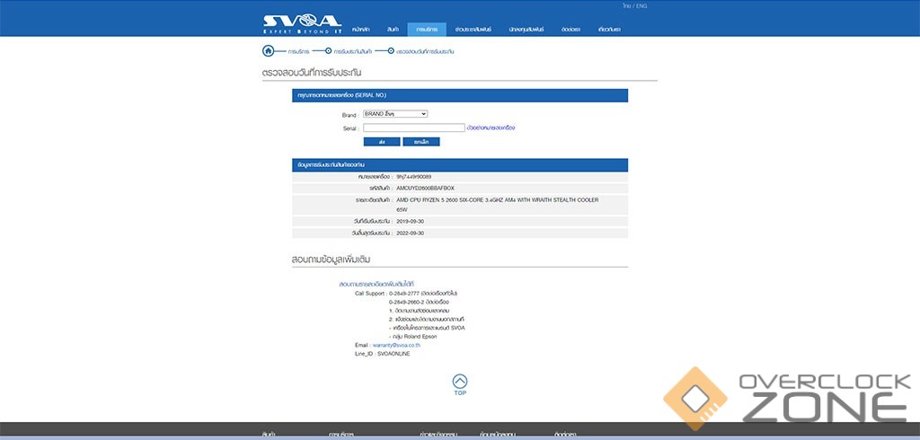Click product code AMCUYD2600BBAFBOX

[x=425, y=189]
